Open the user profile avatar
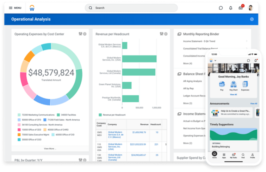The width and height of the screenshot is (266, 172). [x=250, y=8]
